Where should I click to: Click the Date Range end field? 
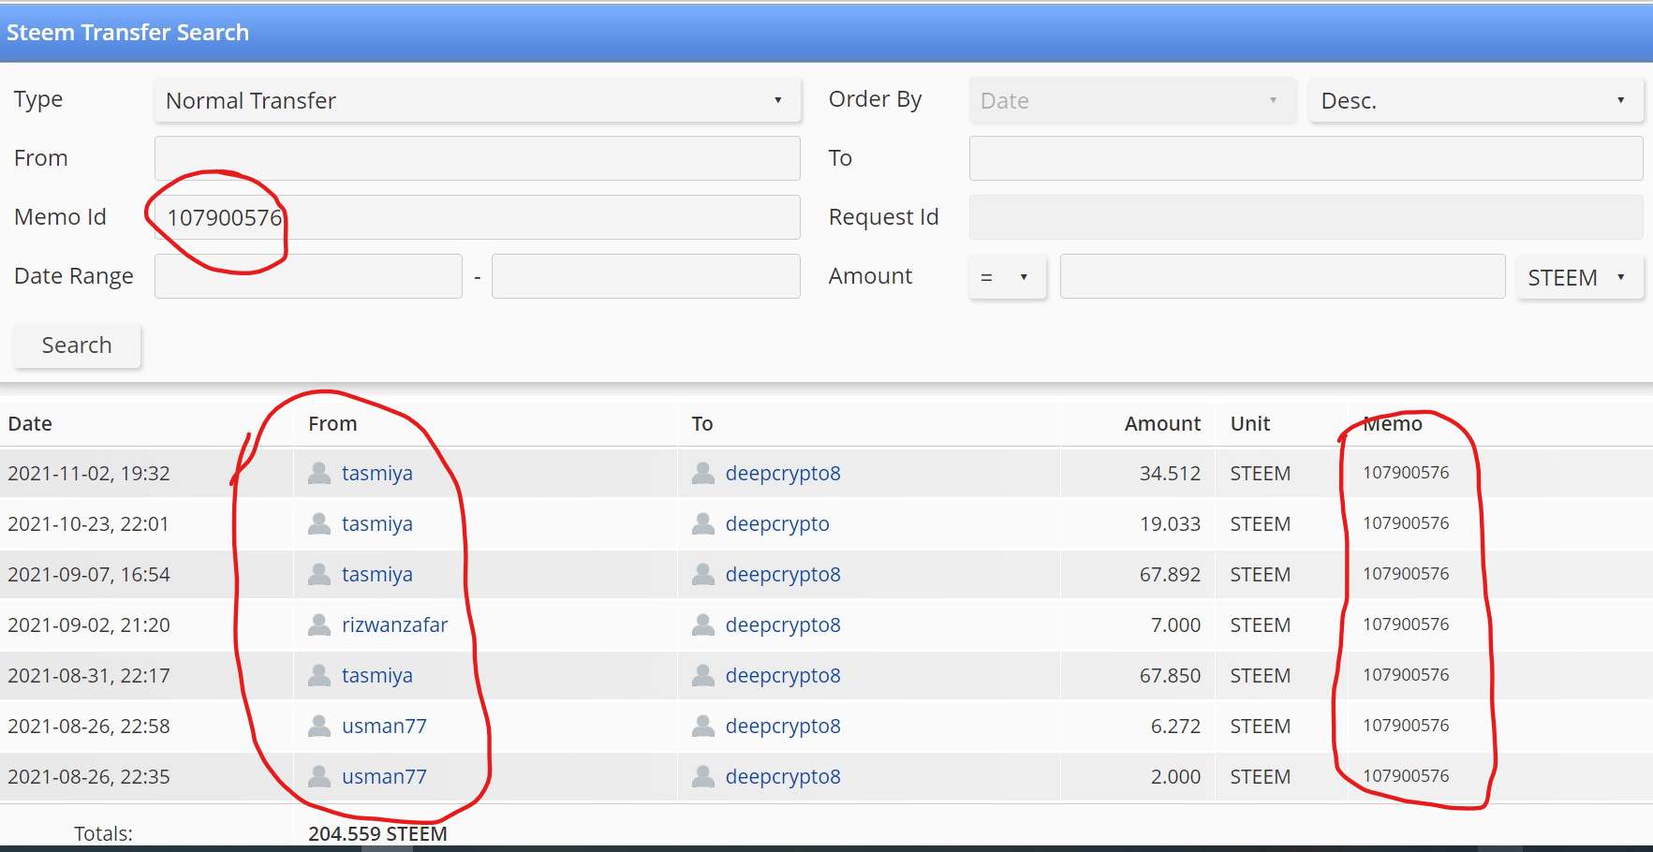(x=646, y=276)
